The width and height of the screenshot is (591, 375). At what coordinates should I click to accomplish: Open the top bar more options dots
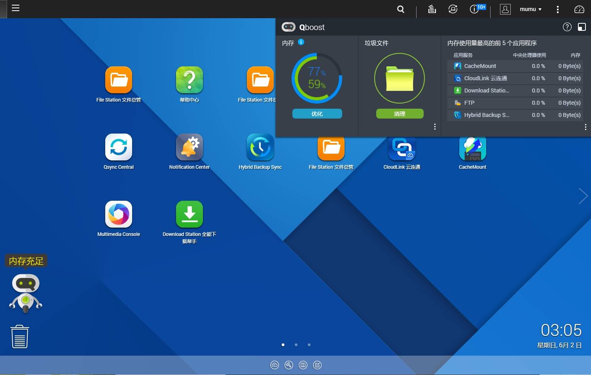pyautogui.click(x=558, y=9)
